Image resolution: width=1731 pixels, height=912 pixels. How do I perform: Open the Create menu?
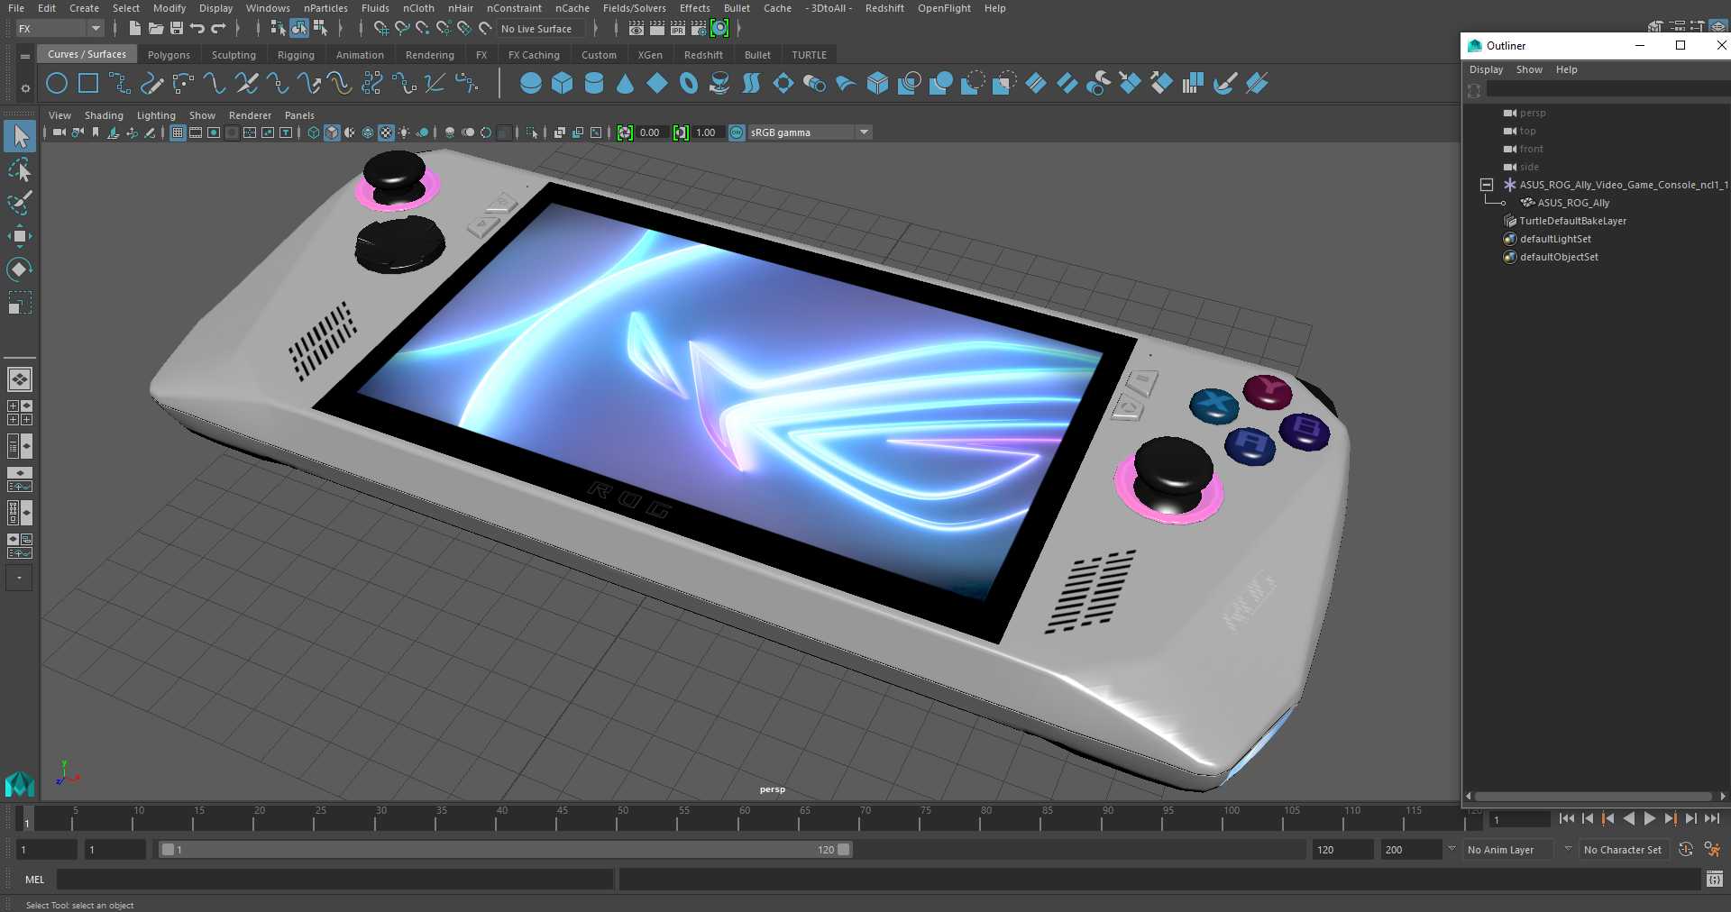[x=84, y=8]
